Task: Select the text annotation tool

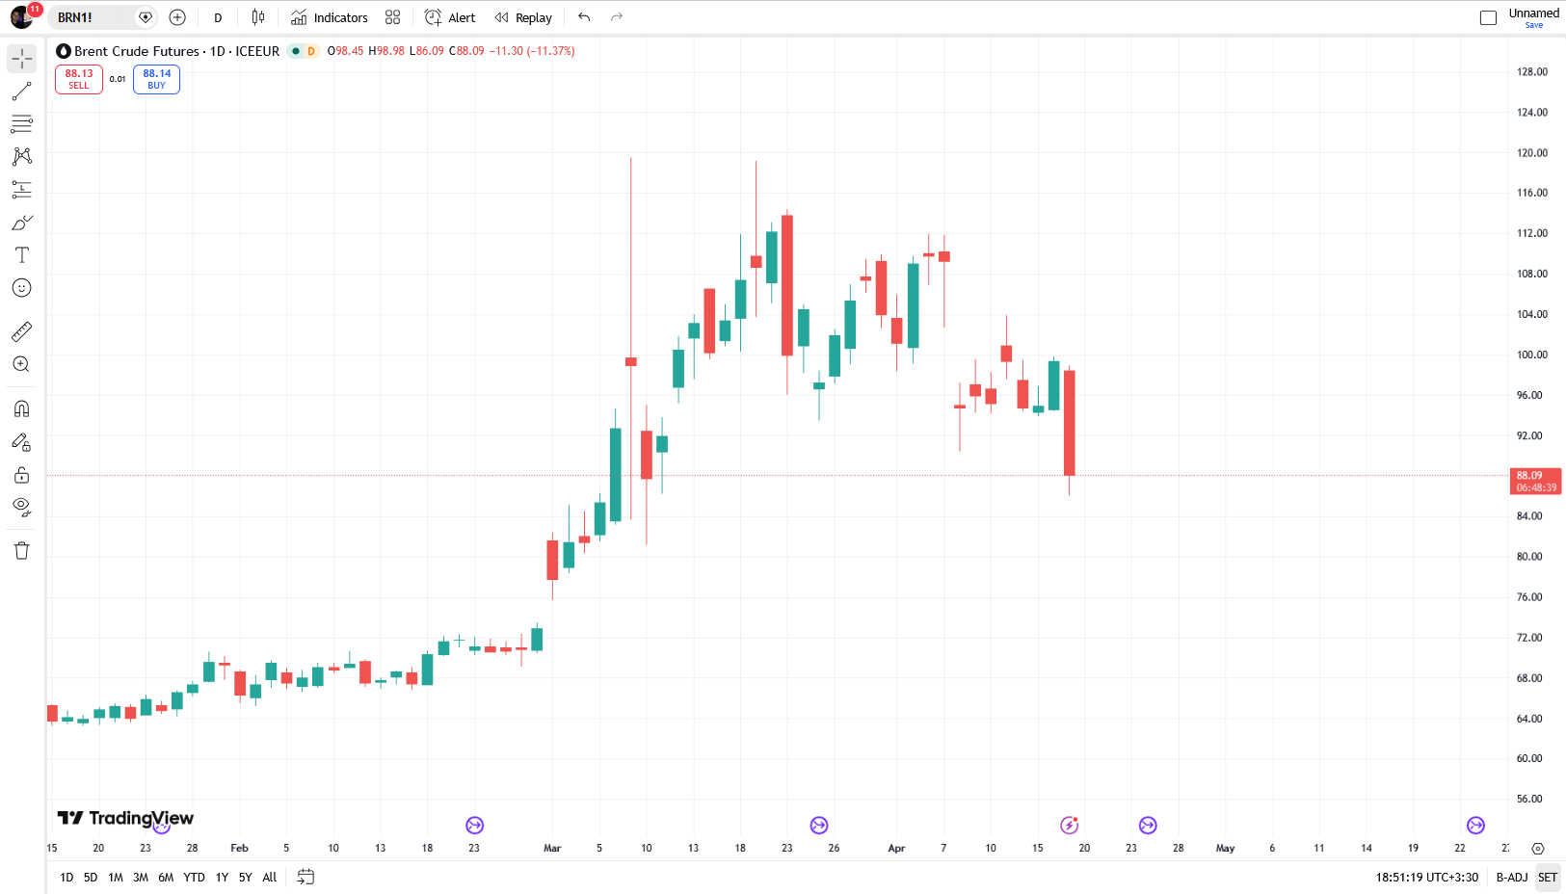Action: pos(21,255)
